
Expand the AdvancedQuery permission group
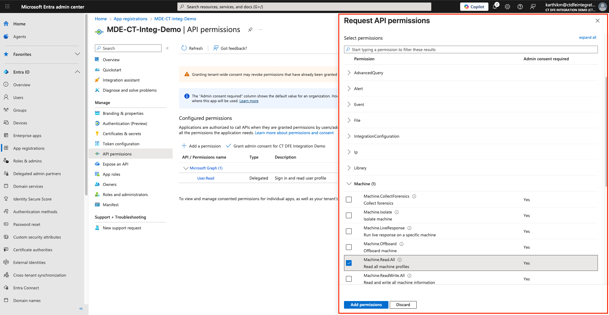pos(349,73)
